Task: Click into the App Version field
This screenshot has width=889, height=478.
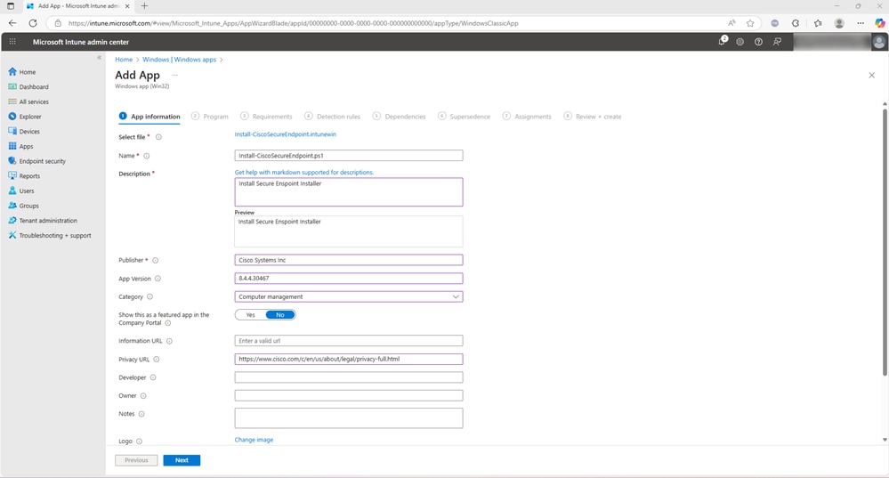Action: [349, 279]
